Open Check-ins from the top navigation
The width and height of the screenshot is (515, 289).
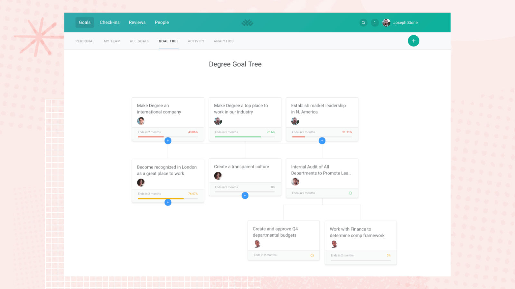click(109, 22)
